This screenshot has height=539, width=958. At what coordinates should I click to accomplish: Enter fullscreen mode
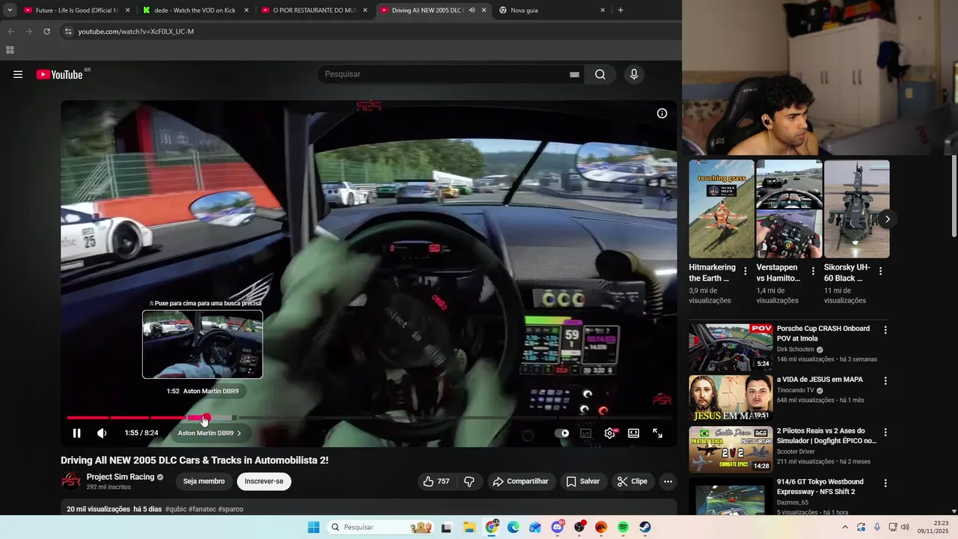(x=657, y=433)
